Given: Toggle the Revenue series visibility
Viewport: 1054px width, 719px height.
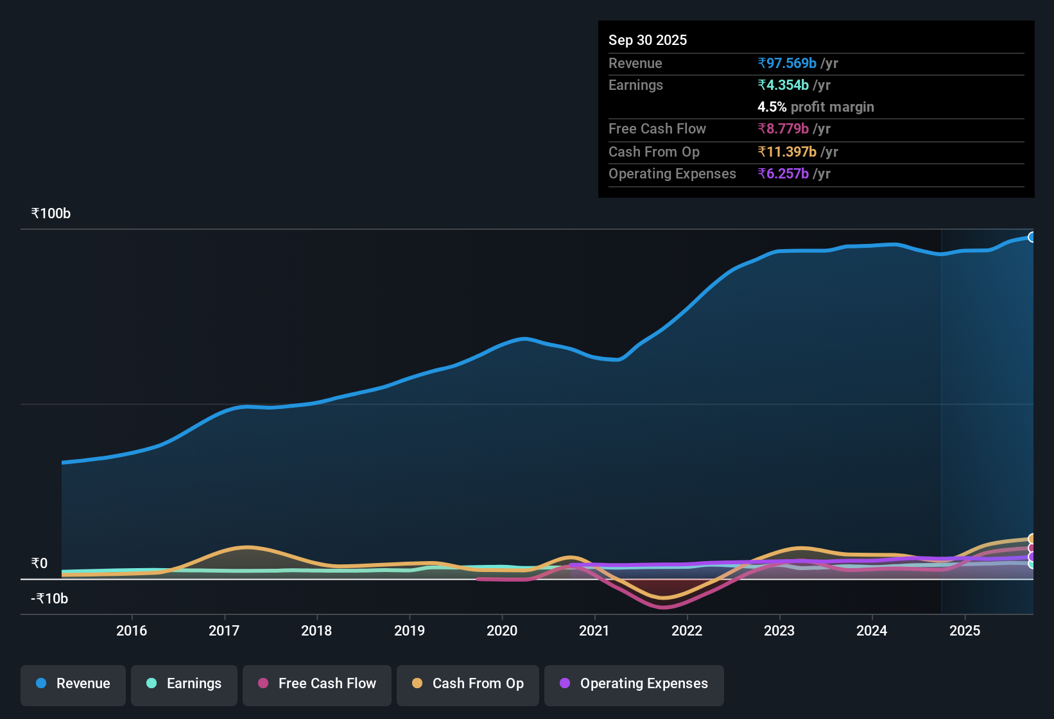Looking at the screenshot, I should point(73,685).
